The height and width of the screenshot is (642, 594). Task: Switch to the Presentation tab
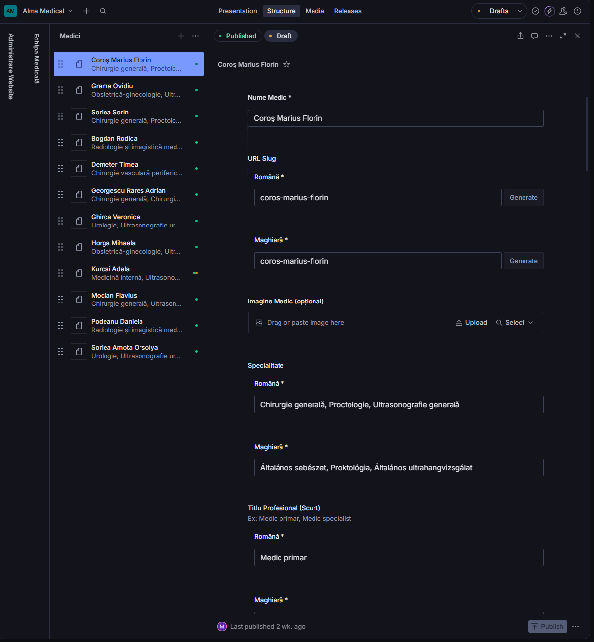pyautogui.click(x=238, y=11)
